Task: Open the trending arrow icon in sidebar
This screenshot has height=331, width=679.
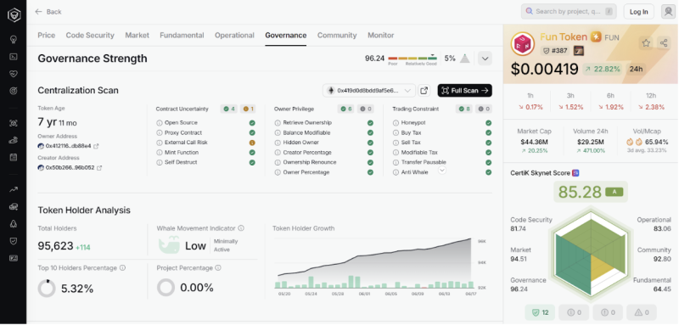Action: click(14, 189)
